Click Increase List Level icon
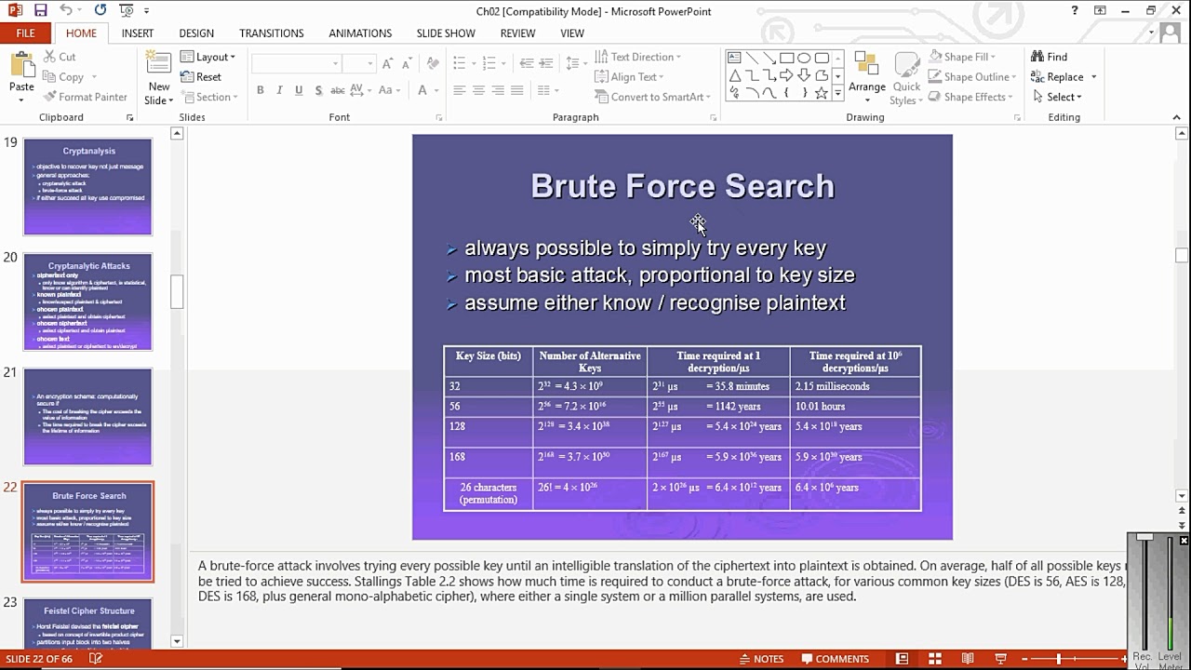Screen dimensions: 1191x670 click(547, 63)
